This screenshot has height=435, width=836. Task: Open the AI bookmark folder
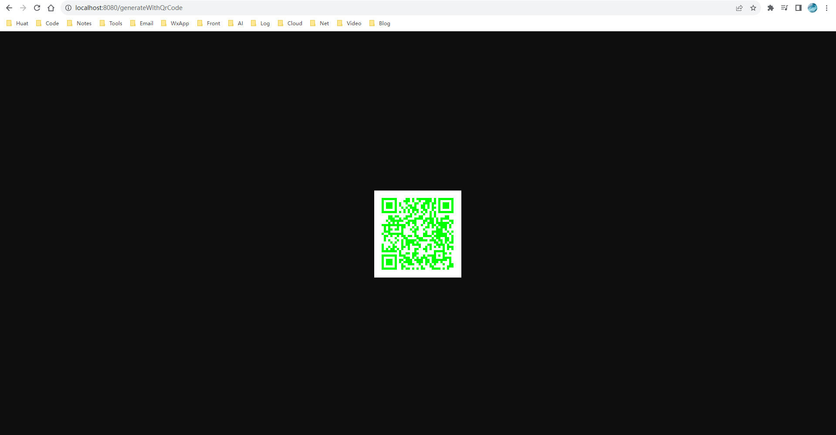[239, 23]
